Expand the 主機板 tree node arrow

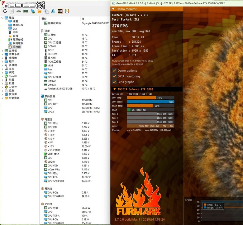tap(2, 51)
